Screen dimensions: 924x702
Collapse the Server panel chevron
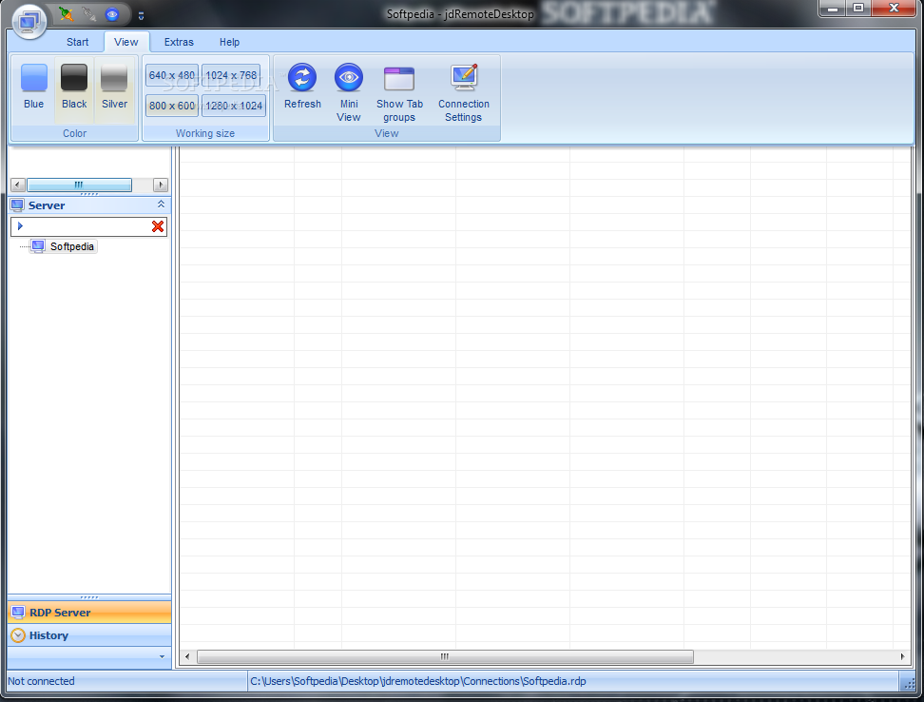click(x=161, y=204)
